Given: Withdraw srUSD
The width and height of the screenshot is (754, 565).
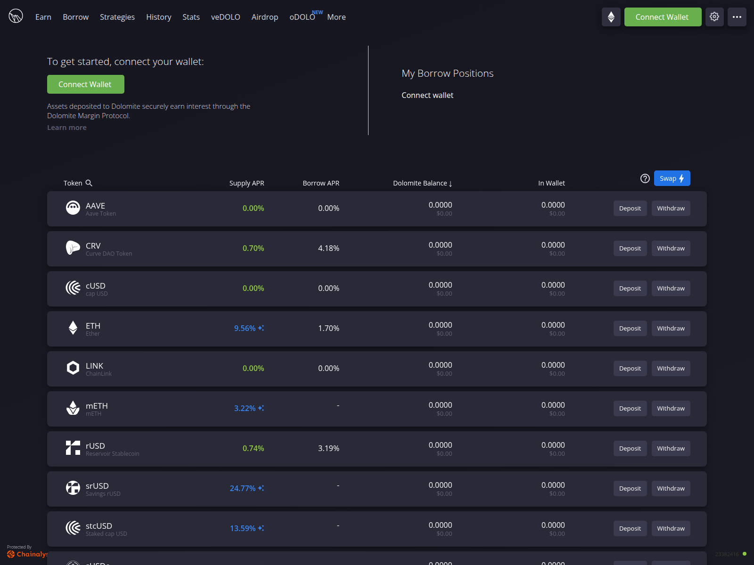Looking at the screenshot, I should click(x=671, y=488).
